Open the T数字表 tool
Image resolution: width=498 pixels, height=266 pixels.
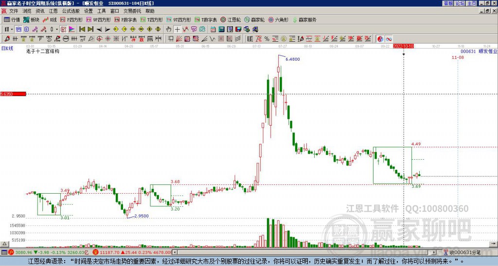click(x=206, y=19)
